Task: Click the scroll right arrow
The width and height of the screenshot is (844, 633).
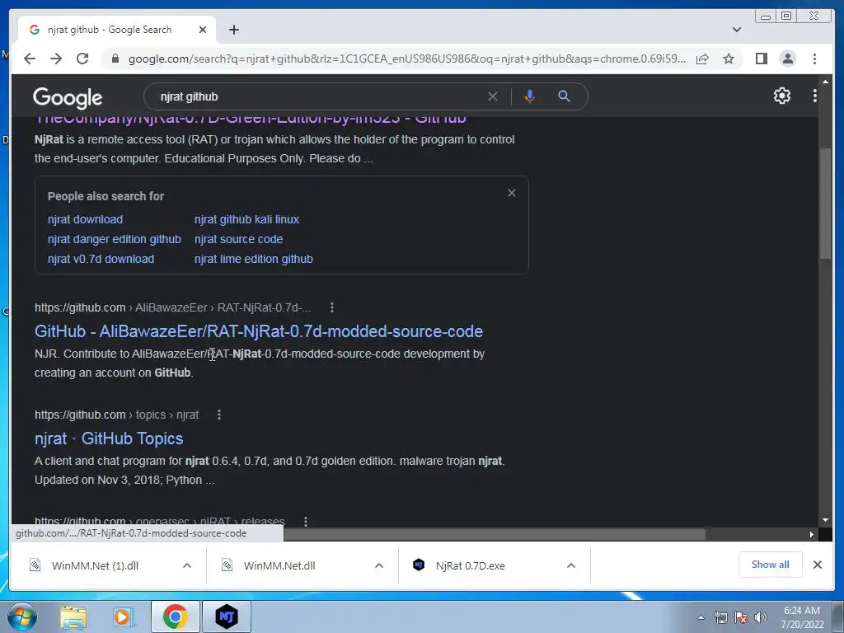Action: [812, 534]
